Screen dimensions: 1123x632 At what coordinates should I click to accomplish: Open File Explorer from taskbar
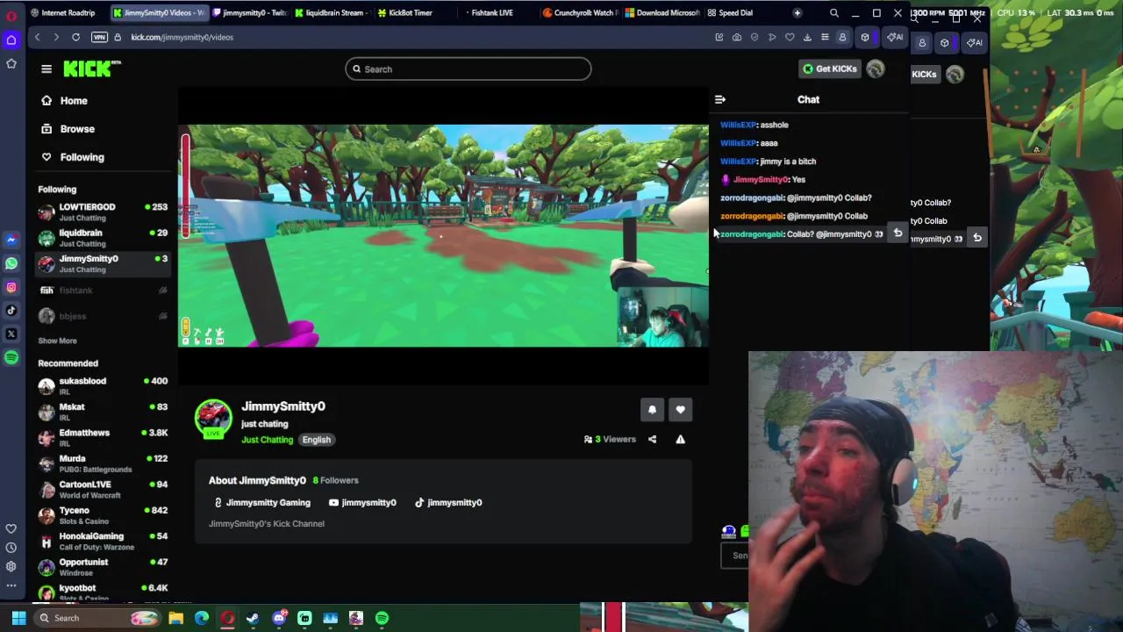coord(175,618)
